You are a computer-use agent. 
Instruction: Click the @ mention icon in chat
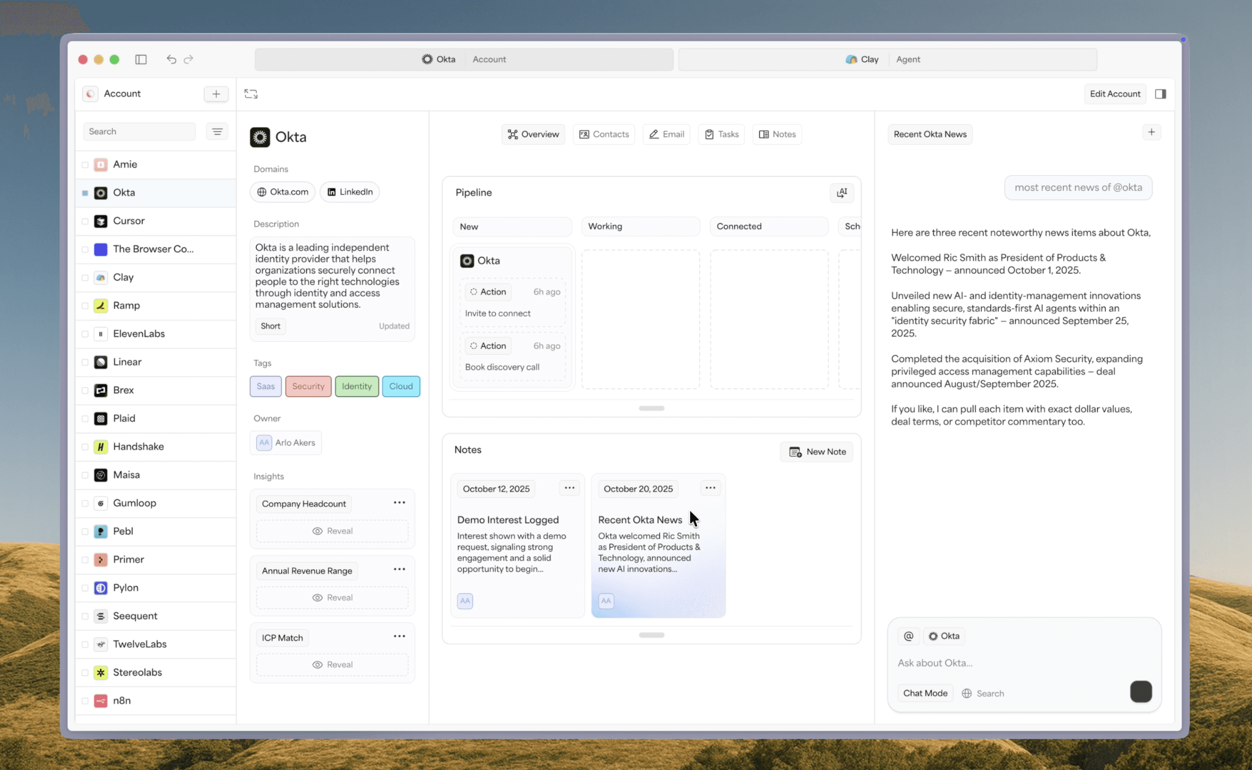(908, 636)
